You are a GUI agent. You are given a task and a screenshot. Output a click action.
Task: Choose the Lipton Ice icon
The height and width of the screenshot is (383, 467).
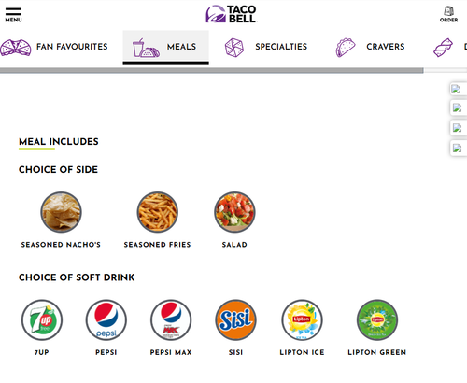click(x=302, y=320)
